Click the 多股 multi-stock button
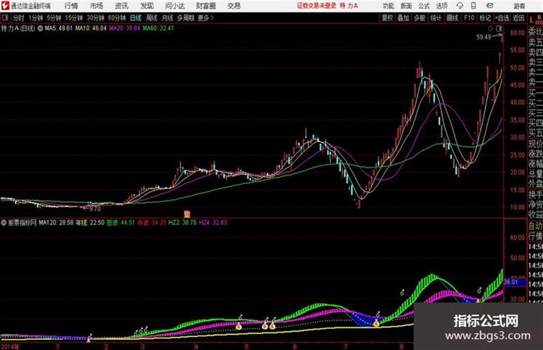Screen dimensions: 543x350 point(419,18)
